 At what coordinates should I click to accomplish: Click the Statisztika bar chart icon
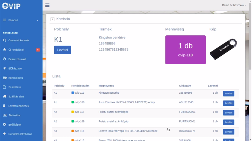[x=5, y=115]
